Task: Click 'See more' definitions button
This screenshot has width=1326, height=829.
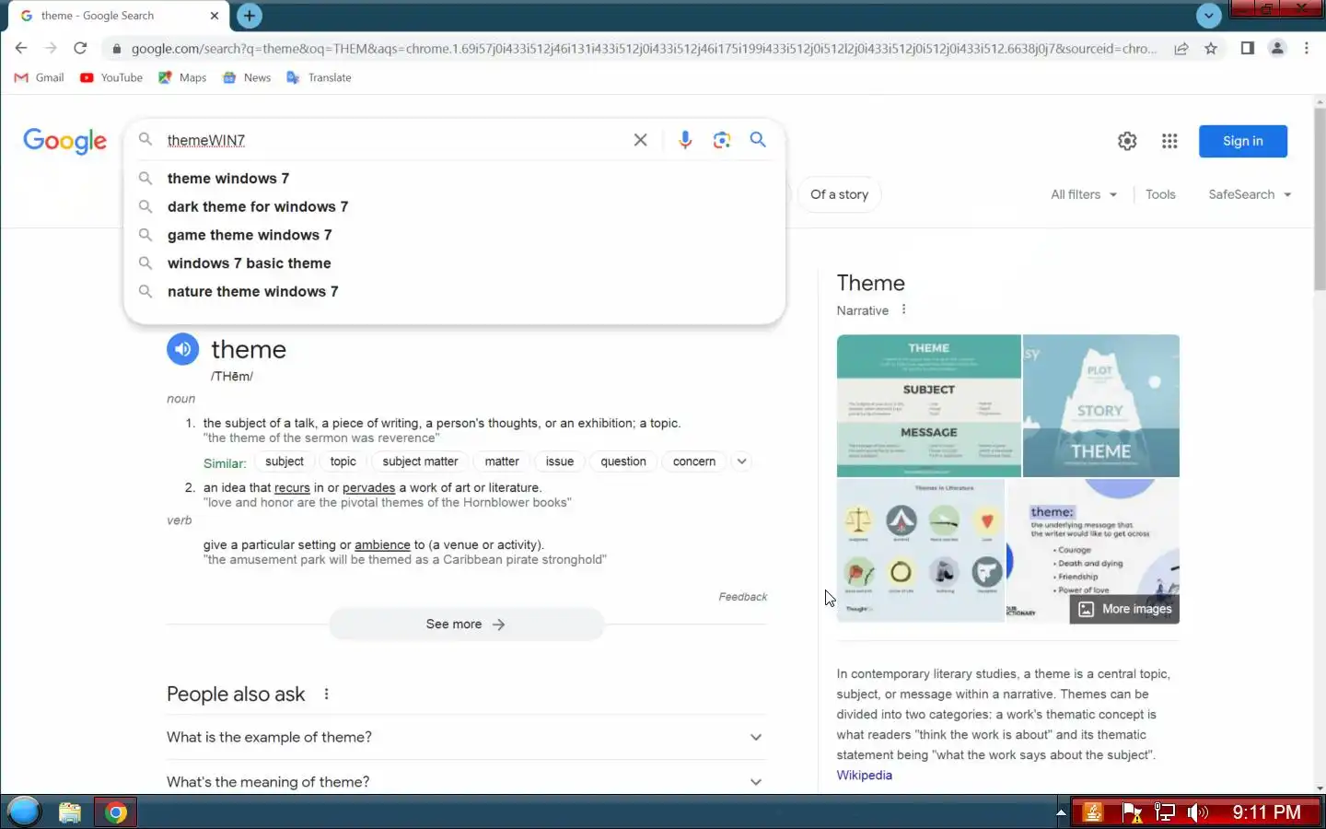Action: click(x=466, y=624)
